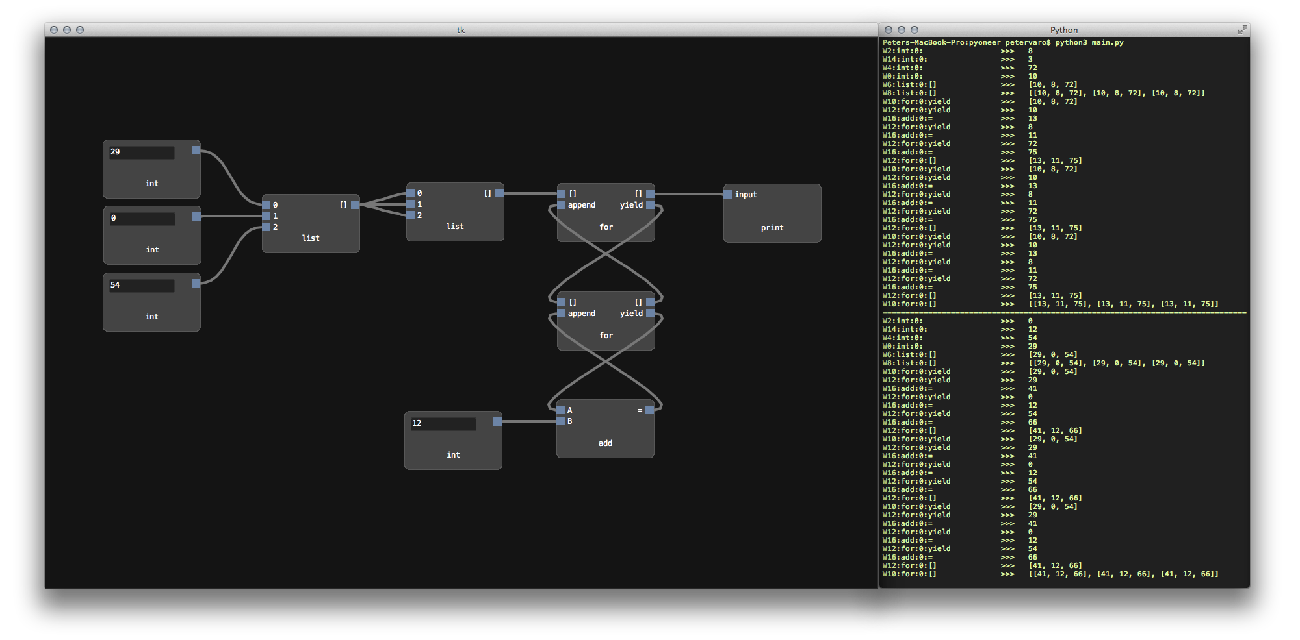Click the yield output port on the lower for node

tap(650, 314)
